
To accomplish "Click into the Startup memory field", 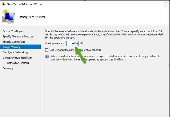I will [72, 44].
